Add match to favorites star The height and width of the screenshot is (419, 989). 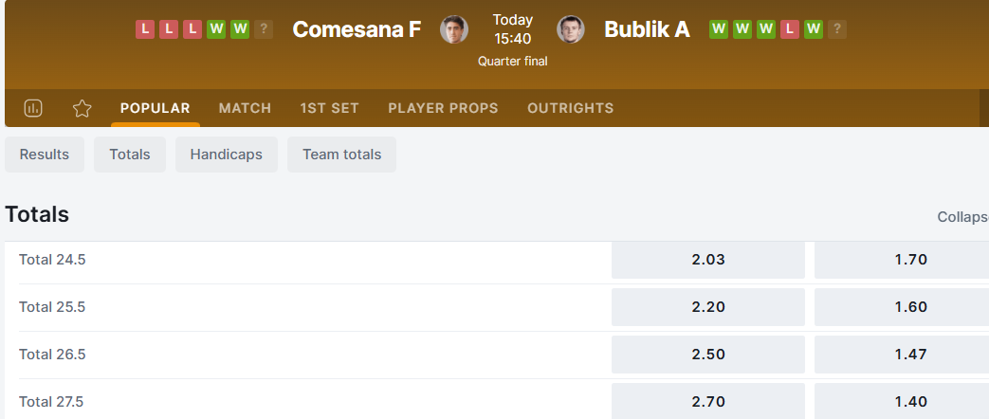click(x=82, y=108)
